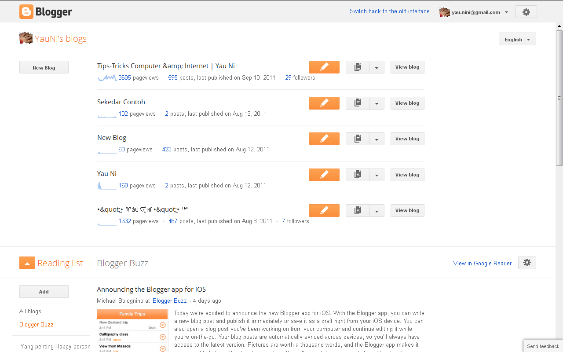Click View blog for Sekedar Contoh
The height and width of the screenshot is (352, 563).
(x=407, y=103)
